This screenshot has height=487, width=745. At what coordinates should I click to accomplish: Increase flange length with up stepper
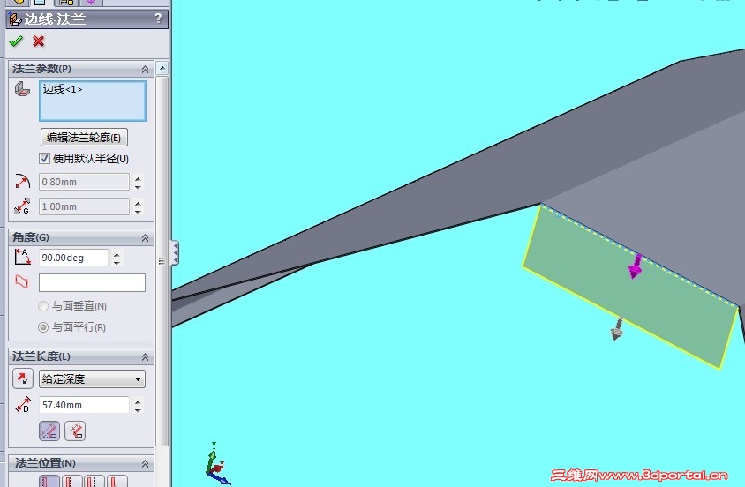tap(138, 401)
